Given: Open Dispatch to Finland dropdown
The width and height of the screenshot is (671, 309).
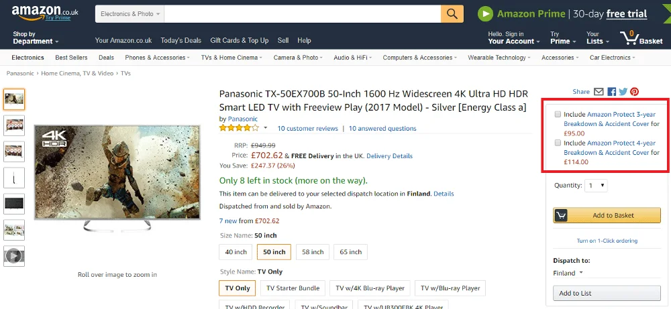Looking at the screenshot, I should [568, 273].
